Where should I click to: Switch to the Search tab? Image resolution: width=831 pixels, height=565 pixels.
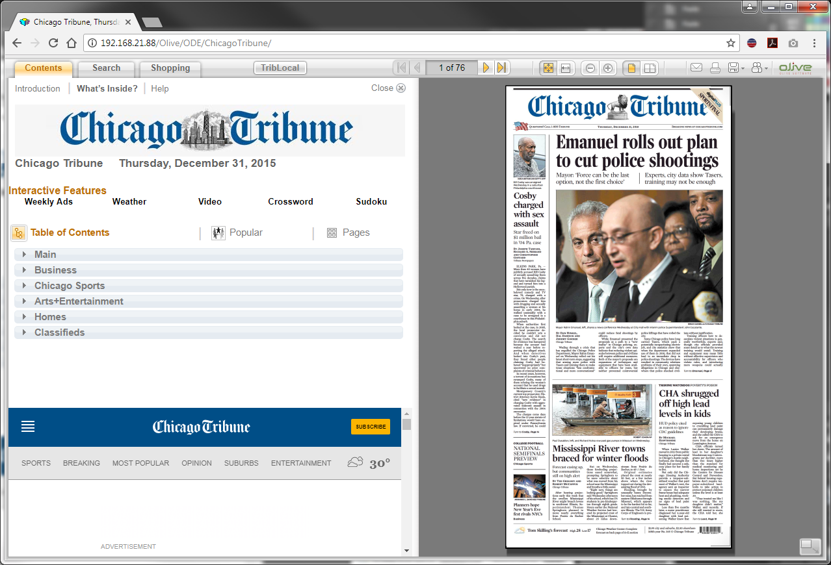coord(106,68)
